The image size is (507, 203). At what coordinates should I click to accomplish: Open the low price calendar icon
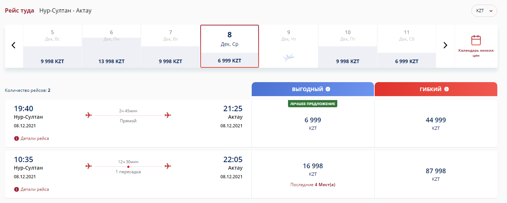(x=476, y=40)
